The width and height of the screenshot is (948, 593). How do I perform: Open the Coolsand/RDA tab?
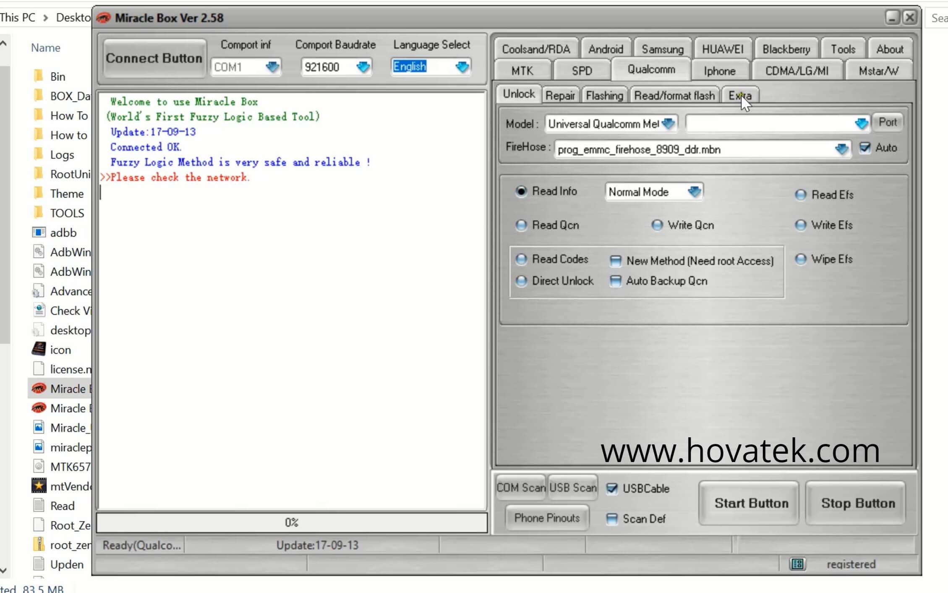tap(536, 49)
